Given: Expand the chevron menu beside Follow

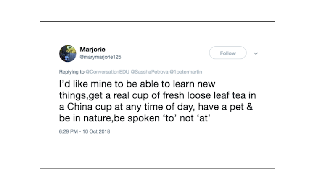Looking at the screenshot, I should 256,53.
